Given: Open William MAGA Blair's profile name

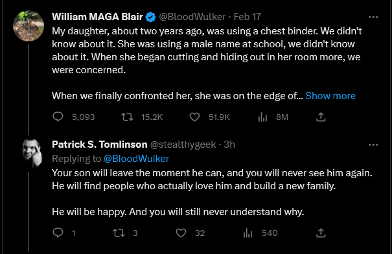Looking at the screenshot, I should 97,17.
